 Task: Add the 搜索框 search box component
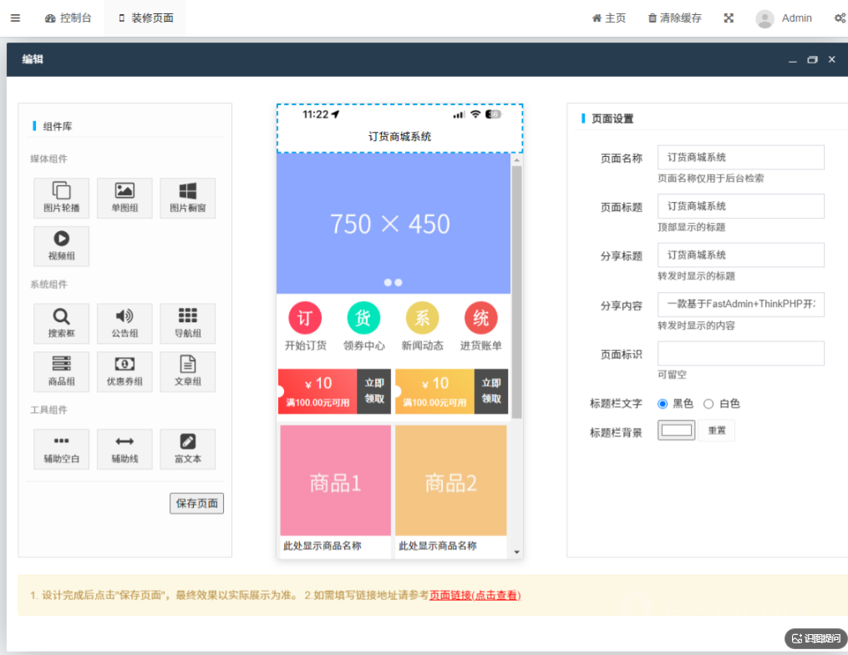click(x=61, y=324)
